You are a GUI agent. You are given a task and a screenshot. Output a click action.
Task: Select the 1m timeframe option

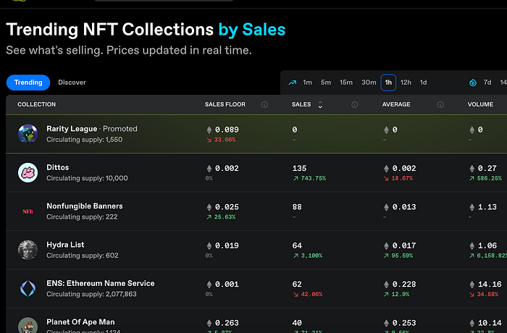308,83
